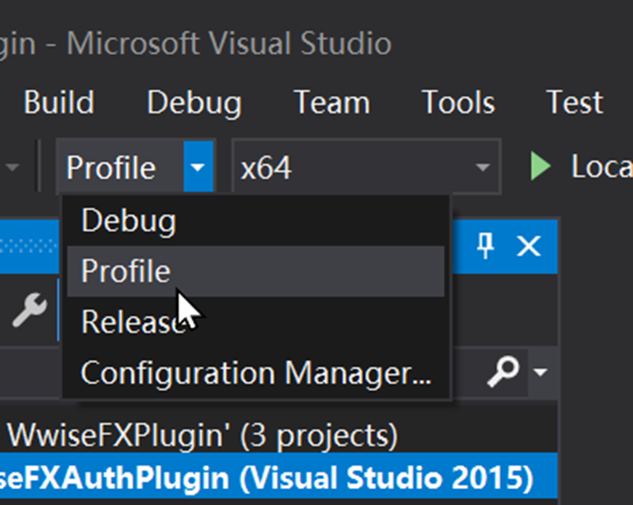Start debugging with the green play icon

tap(540, 167)
